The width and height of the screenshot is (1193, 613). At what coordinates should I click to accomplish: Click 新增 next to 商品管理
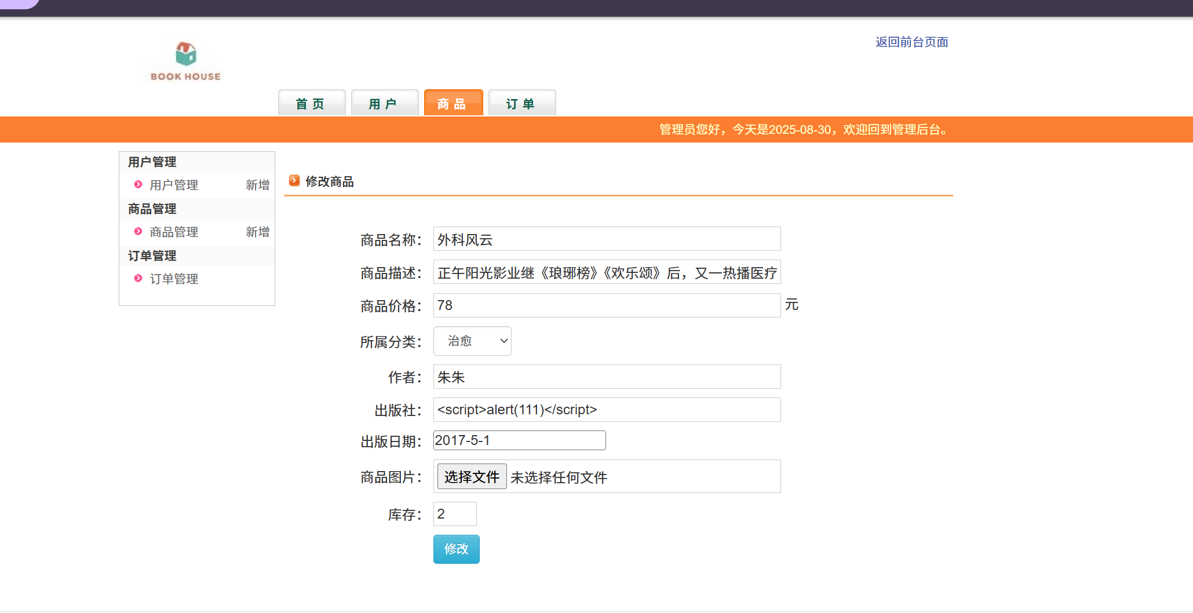pyautogui.click(x=257, y=232)
